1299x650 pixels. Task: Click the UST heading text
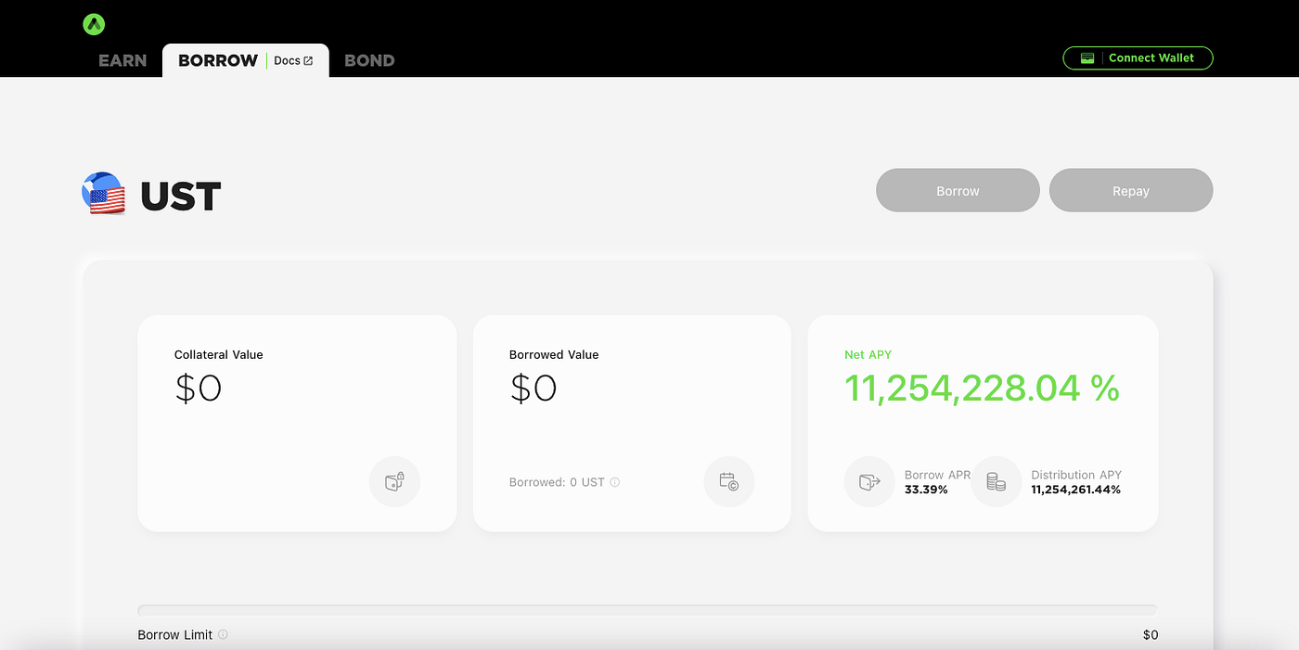point(181,197)
